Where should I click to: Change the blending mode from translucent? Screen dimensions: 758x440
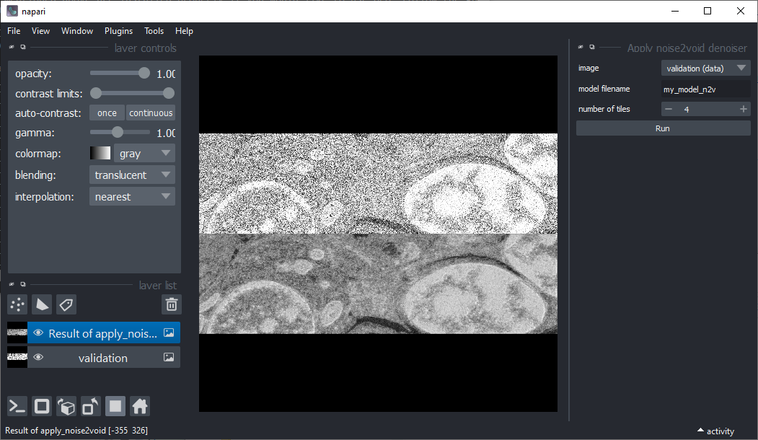(132, 175)
